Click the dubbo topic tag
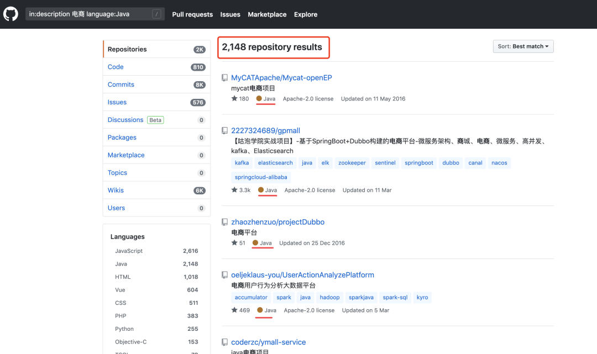Image resolution: width=597 pixels, height=354 pixels. (451, 163)
